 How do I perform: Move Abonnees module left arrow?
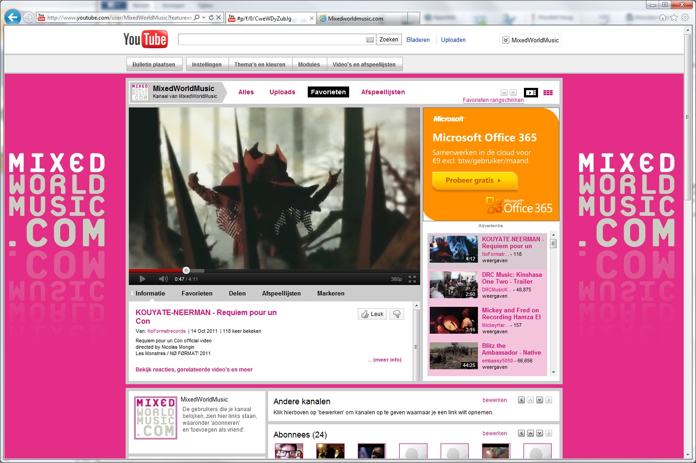521,433
